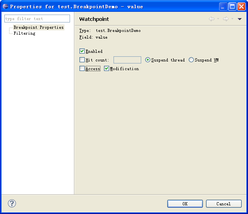Select the Suspend thread radio button
248x214 pixels.
148,60
